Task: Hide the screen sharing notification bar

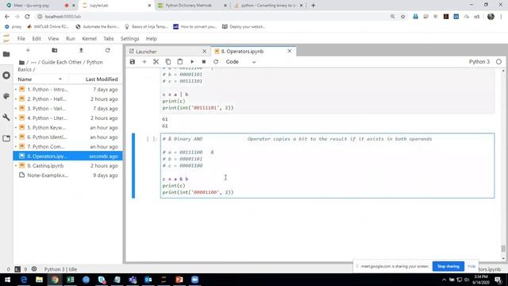Action: (x=471, y=266)
